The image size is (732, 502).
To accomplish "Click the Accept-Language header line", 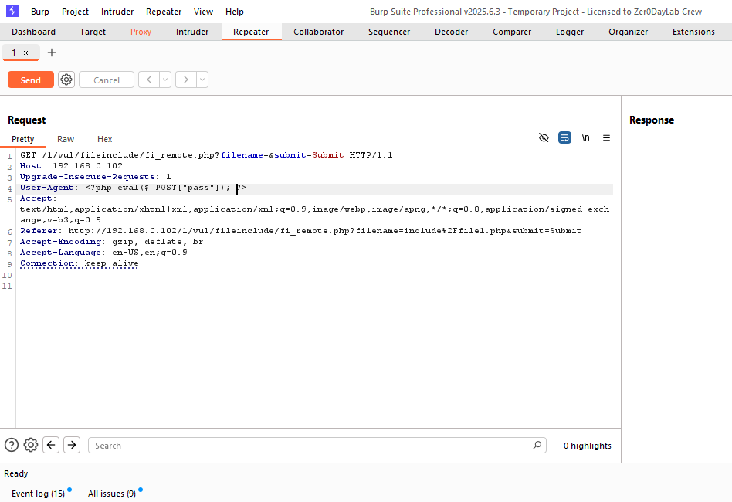I will 103,253.
